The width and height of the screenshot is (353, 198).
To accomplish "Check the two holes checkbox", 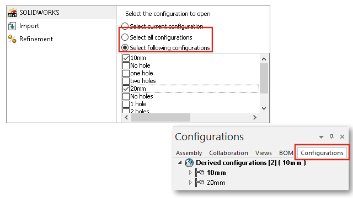I will coord(126,81).
